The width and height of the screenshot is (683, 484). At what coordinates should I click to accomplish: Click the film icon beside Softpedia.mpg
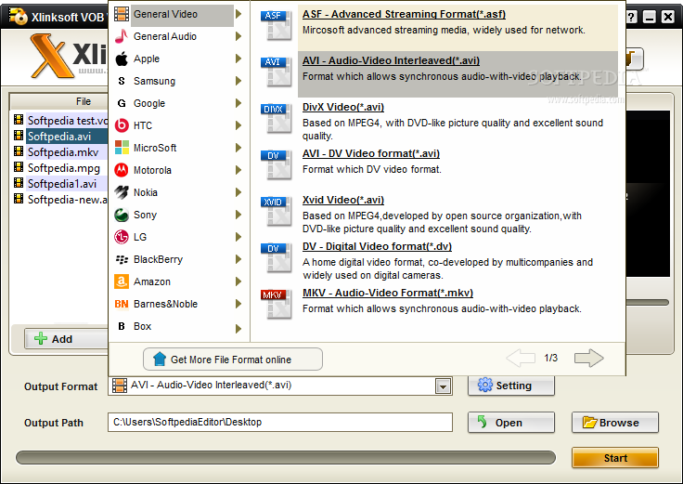19,167
